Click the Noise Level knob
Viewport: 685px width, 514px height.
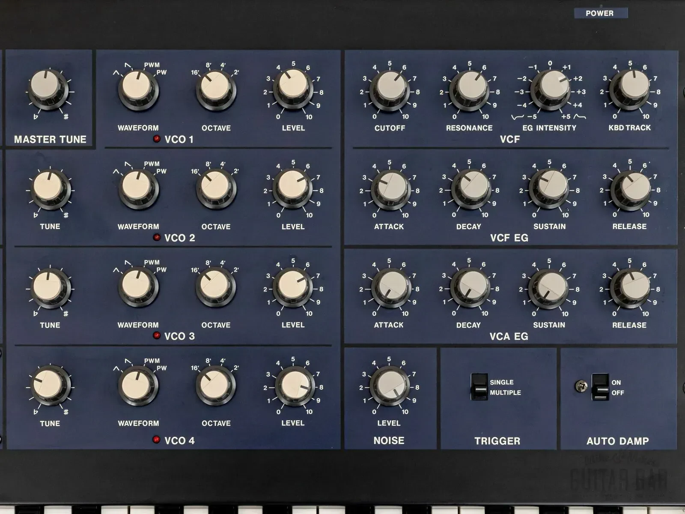pyautogui.click(x=389, y=384)
